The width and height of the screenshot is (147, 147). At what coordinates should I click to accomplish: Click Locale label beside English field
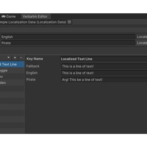tap(142, 37)
